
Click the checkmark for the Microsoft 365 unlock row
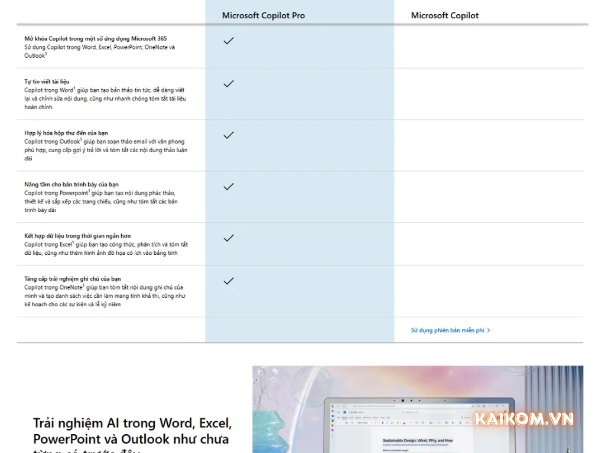228,41
